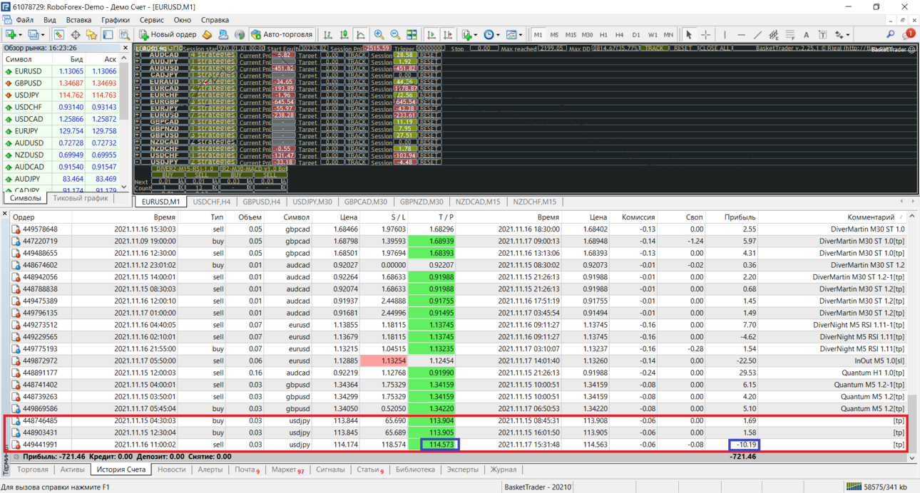Toggle the Авто-торговля button
The image size is (920, 493).
pos(282,34)
